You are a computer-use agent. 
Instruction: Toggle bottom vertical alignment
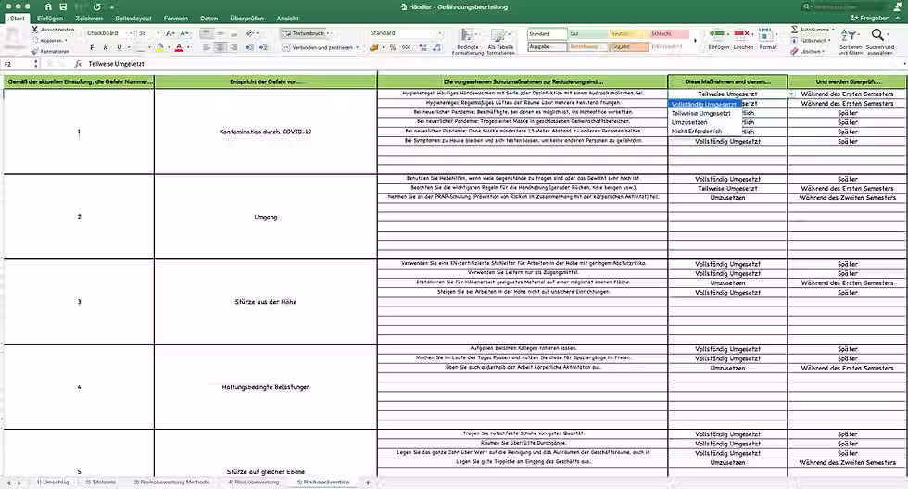(233, 33)
